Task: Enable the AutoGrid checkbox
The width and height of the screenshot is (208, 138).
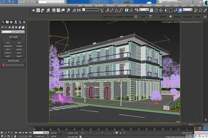Action: (19, 39)
